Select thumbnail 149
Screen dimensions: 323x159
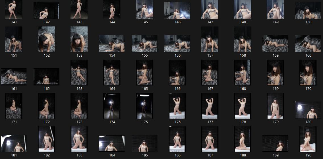coord(275,9)
